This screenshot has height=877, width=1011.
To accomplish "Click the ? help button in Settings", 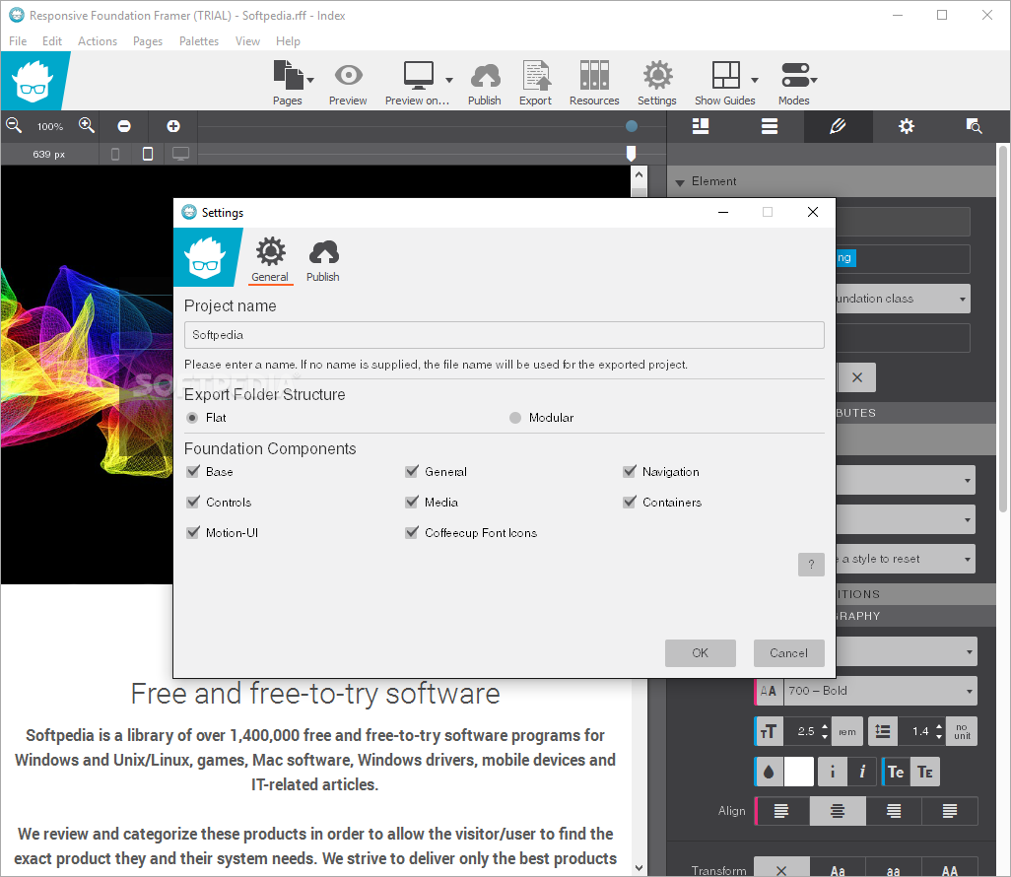I will click(x=811, y=565).
